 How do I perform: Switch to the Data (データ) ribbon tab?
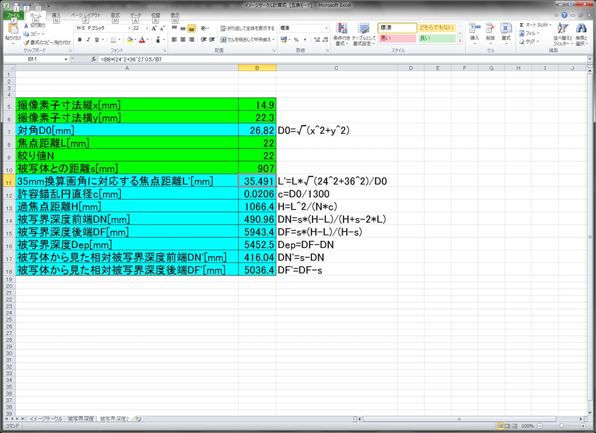(136, 16)
